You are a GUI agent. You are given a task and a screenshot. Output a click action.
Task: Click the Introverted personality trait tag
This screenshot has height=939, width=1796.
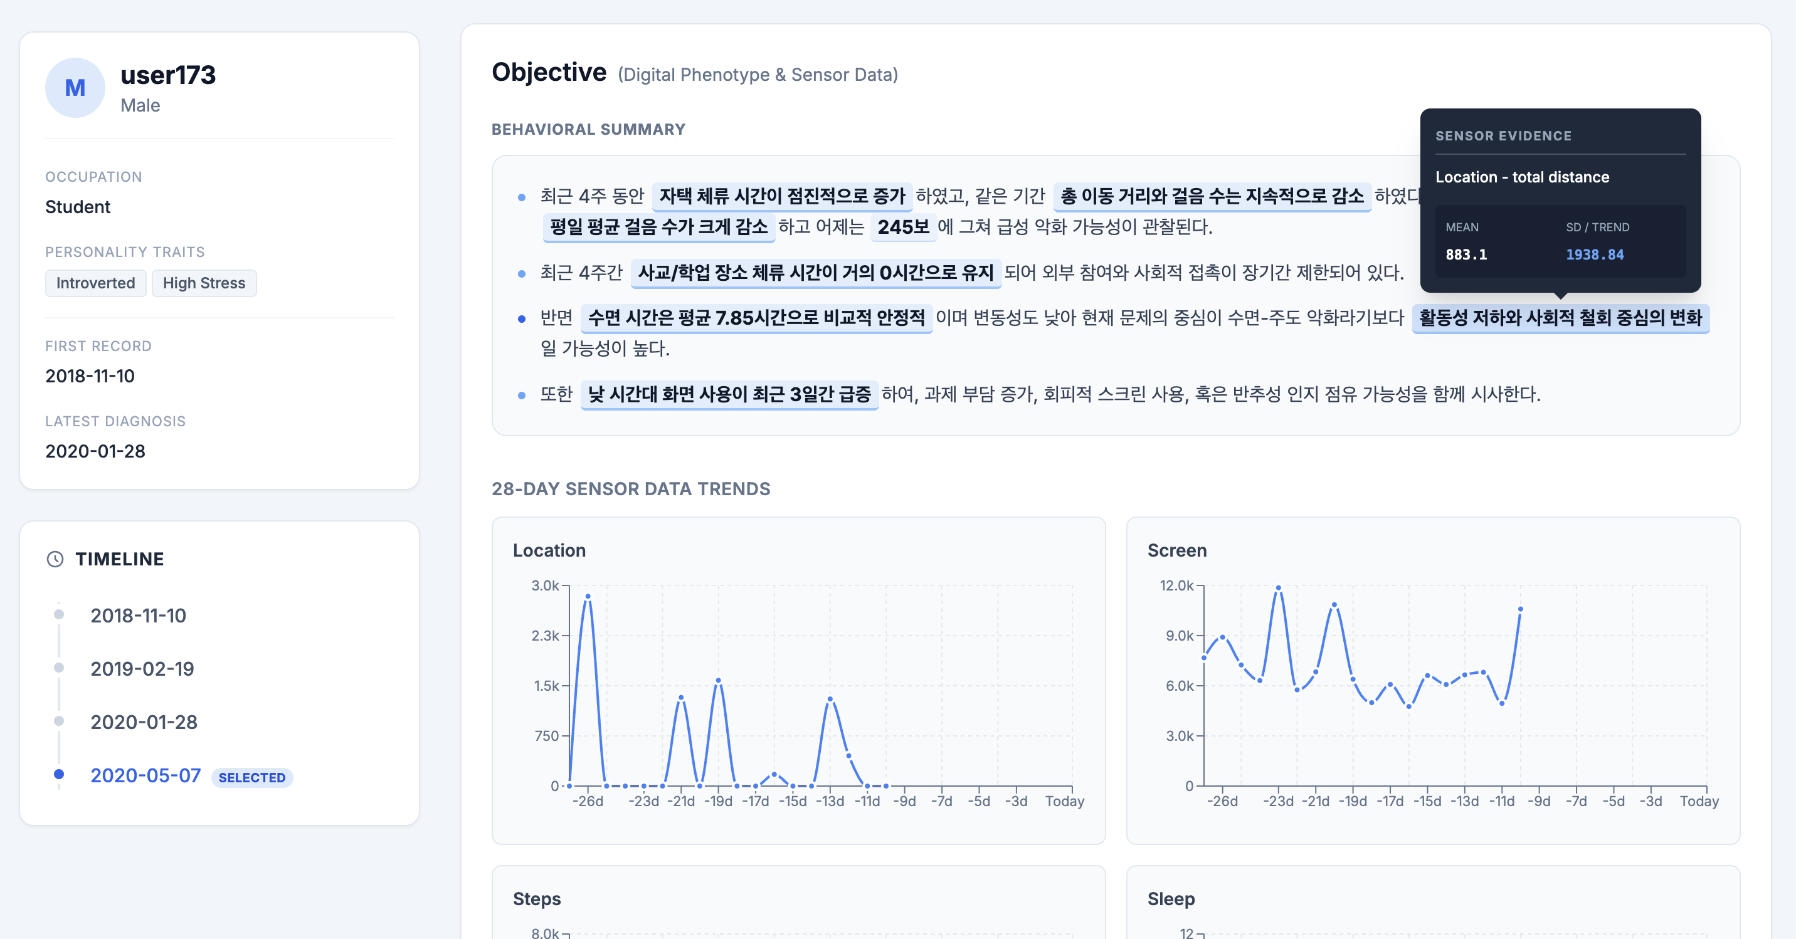[95, 283]
